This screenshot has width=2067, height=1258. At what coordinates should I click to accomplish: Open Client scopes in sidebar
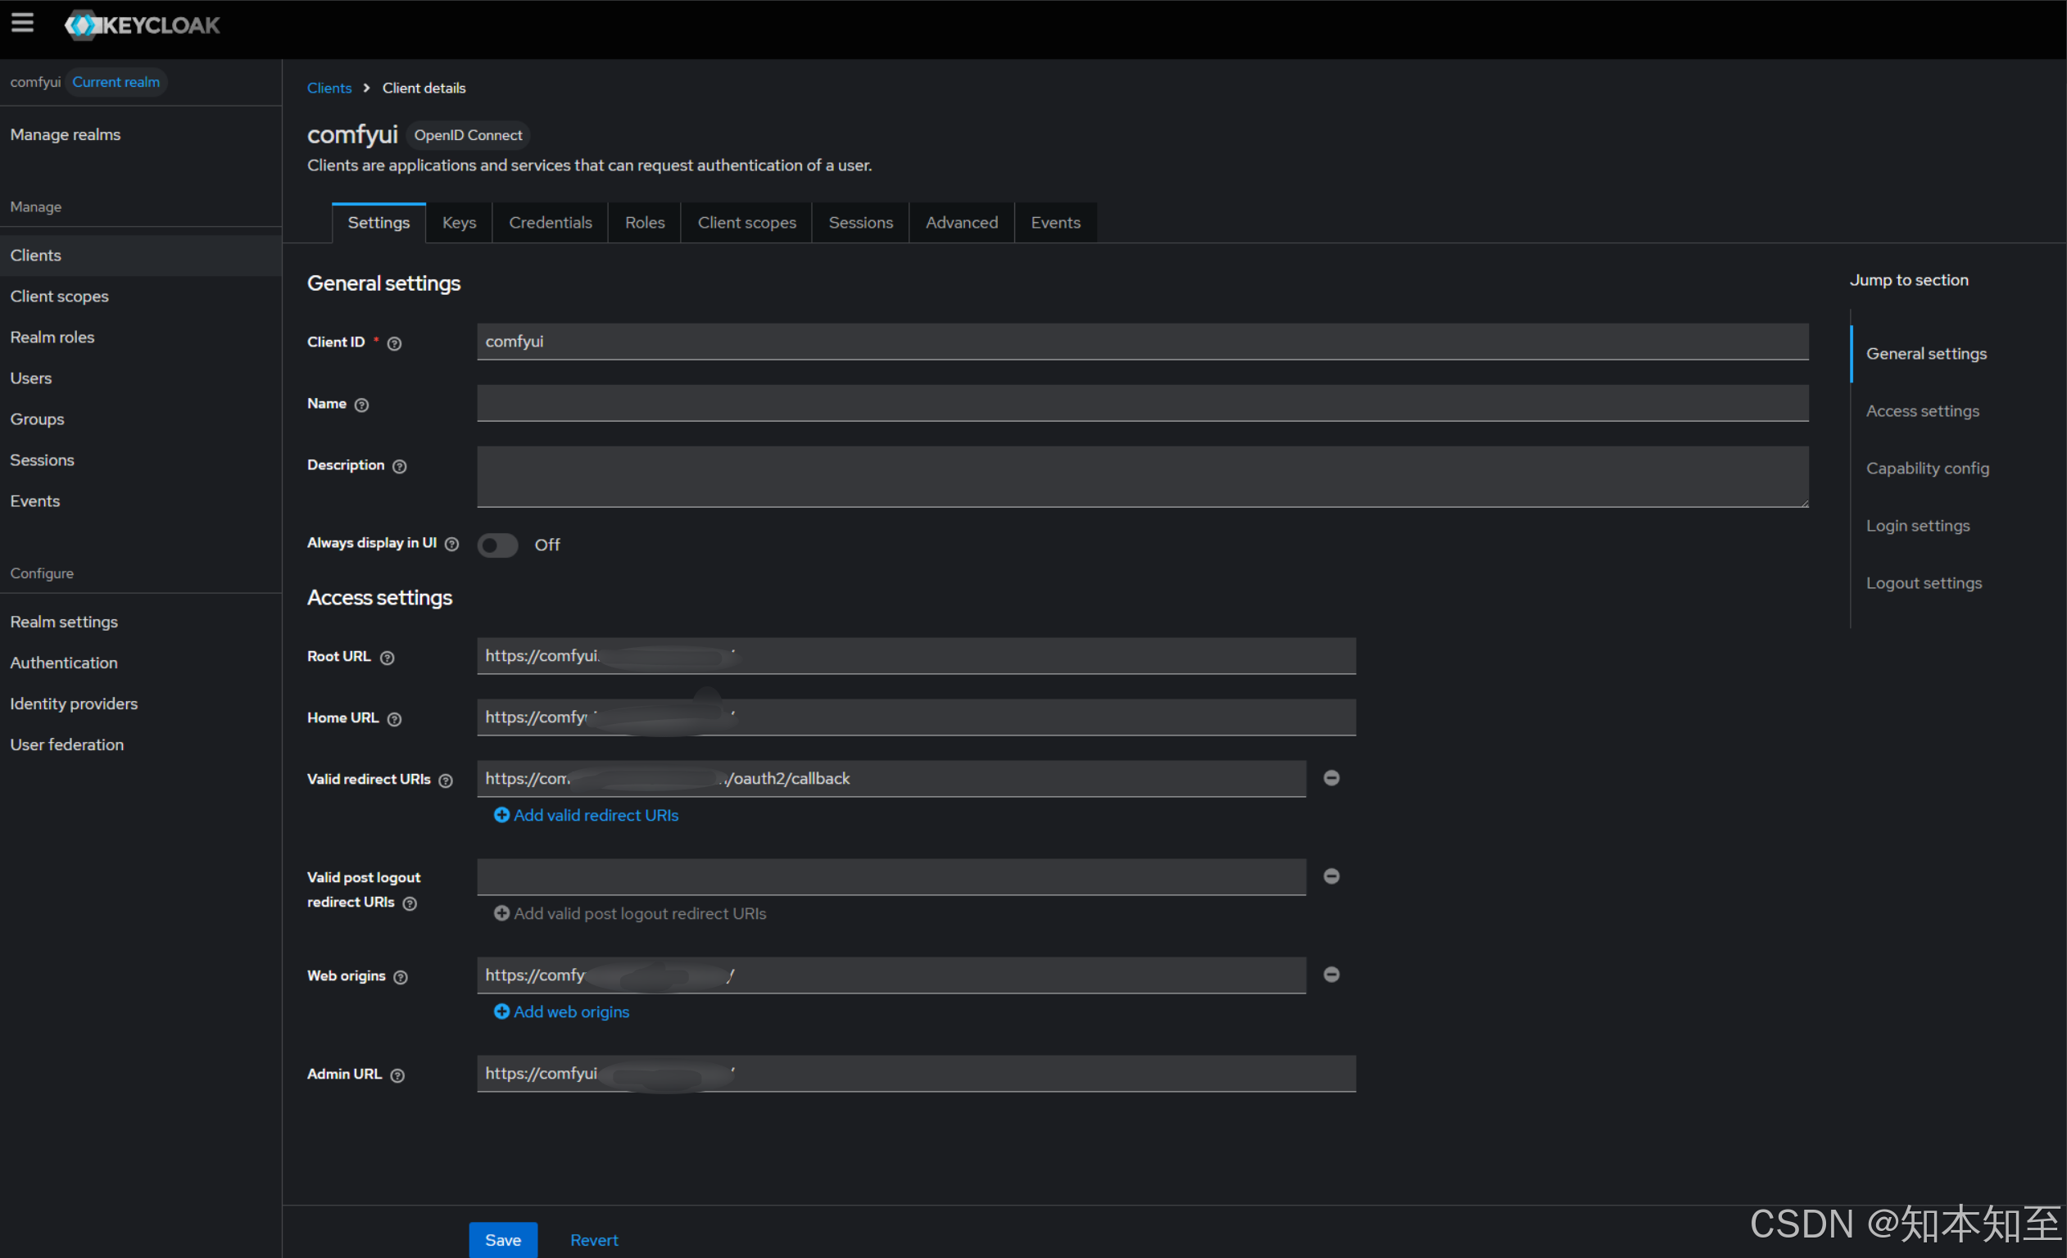[x=60, y=296]
